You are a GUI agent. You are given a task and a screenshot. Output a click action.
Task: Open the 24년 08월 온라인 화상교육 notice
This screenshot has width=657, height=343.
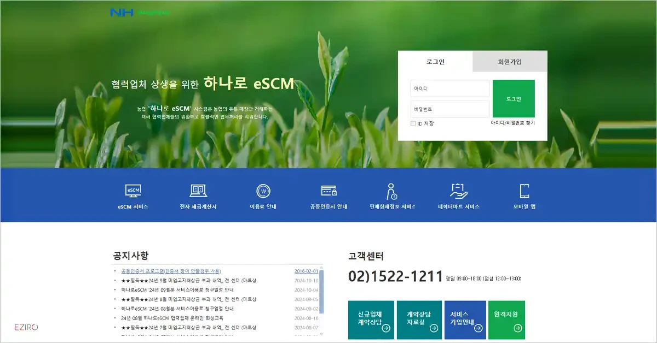[x=172, y=317]
